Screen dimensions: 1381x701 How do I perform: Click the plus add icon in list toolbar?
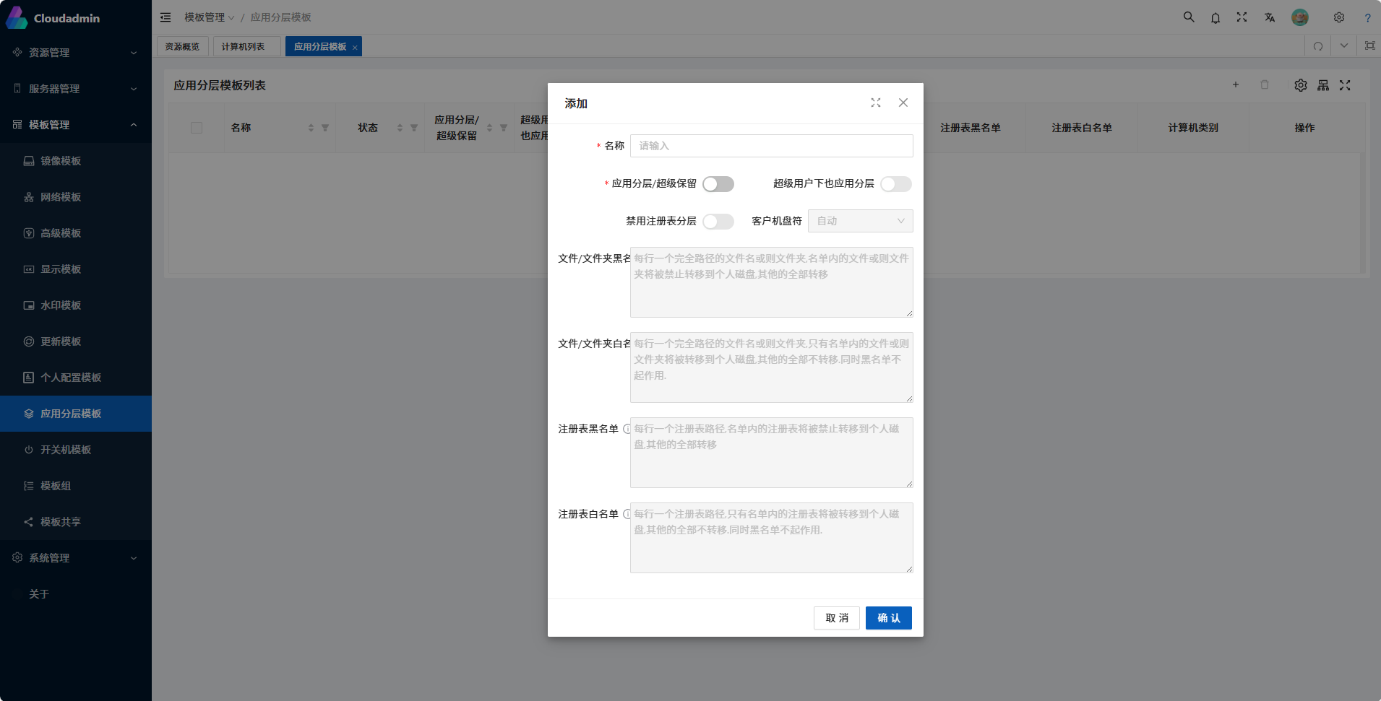point(1236,85)
